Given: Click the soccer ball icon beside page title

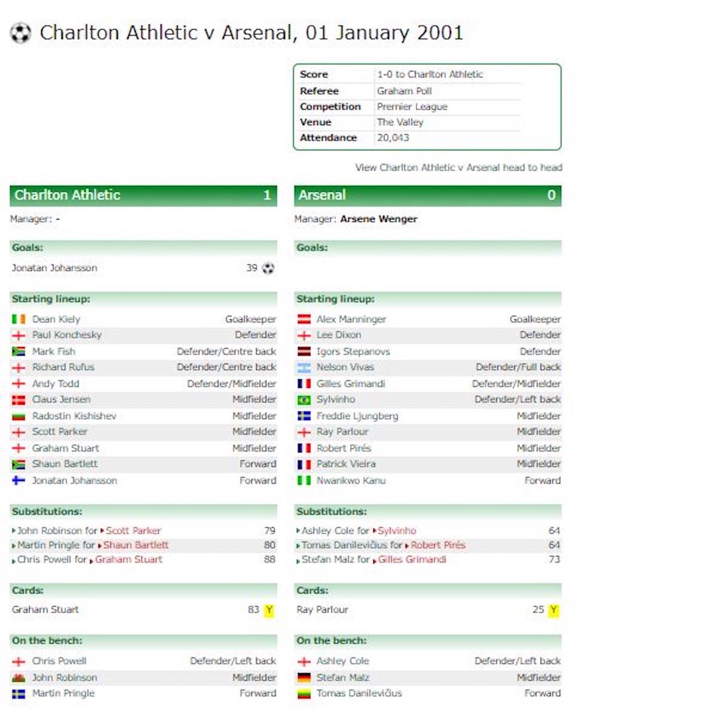Looking at the screenshot, I should (x=21, y=33).
